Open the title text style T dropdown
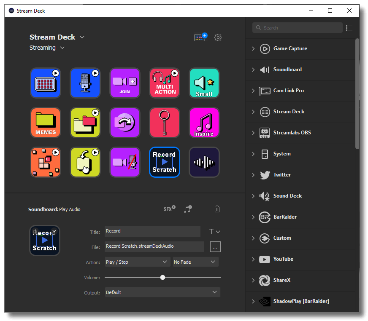The height and width of the screenshot is (321, 368). point(214,232)
